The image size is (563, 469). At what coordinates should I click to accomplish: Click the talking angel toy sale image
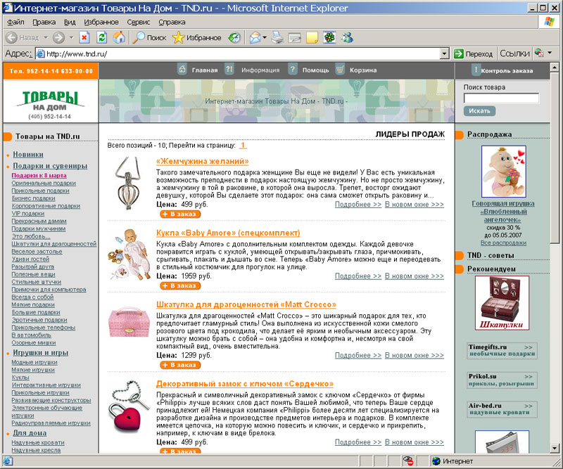click(504, 171)
